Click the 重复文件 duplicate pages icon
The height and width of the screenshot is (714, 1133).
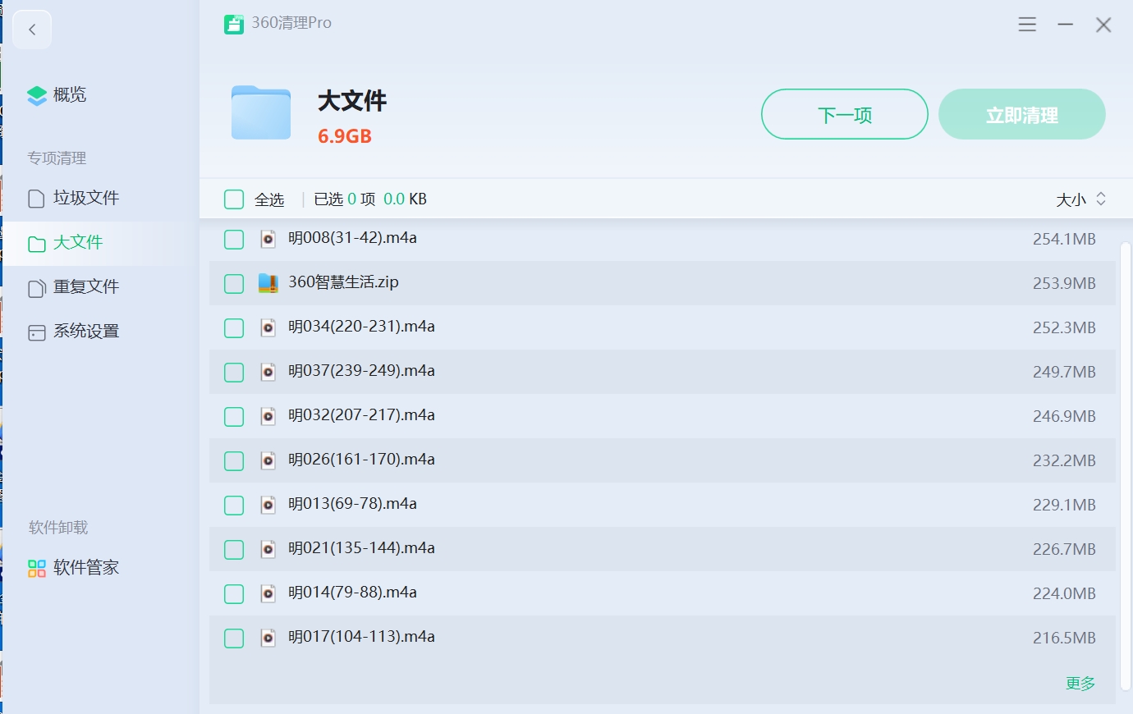pyautogui.click(x=36, y=288)
